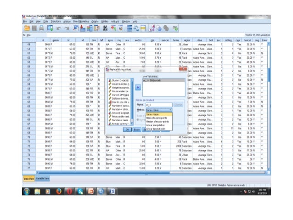Open the Transform menu
The width and height of the screenshot is (293, 220).
[x=56, y=22]
